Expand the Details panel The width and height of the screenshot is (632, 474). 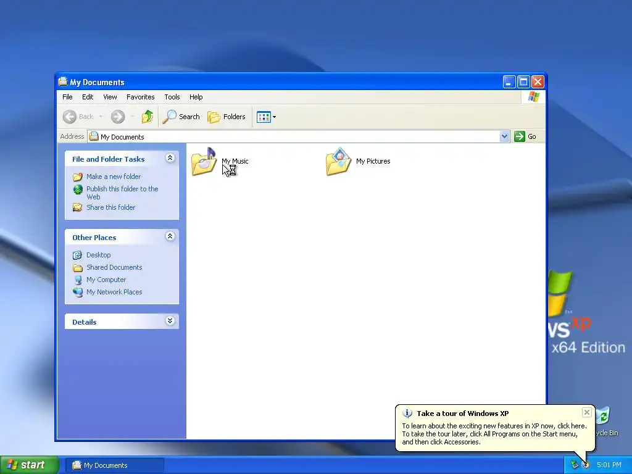(170, 321)
